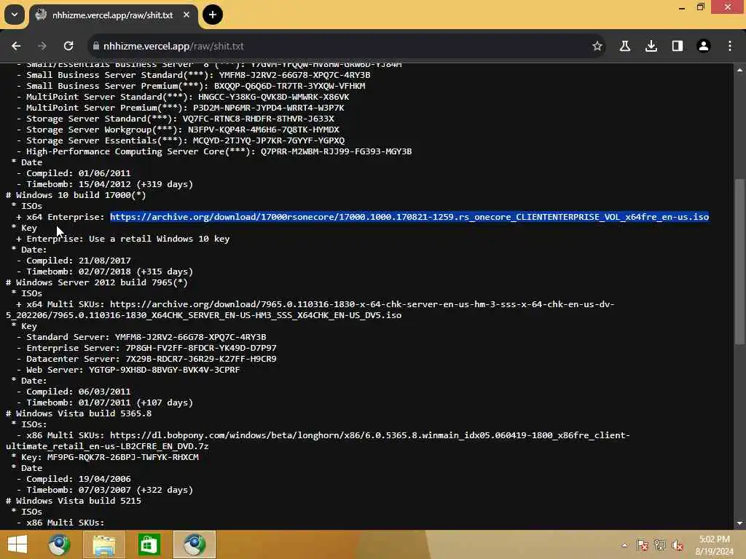Click Small Business Server Standard key line
This screenshot has width=746, height=559.
click(193, 75)
